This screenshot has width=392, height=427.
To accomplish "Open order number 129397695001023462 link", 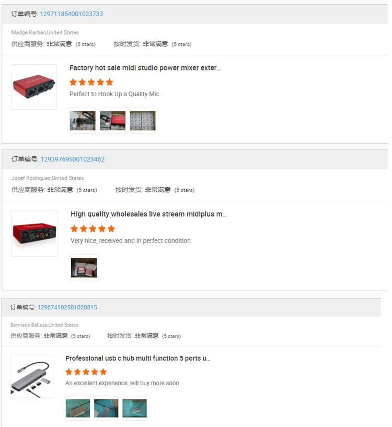I will click(x=73, y=159).
